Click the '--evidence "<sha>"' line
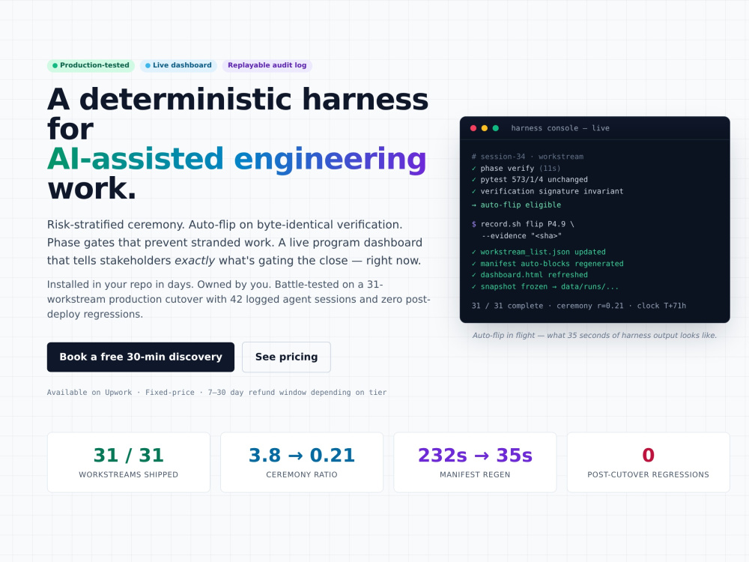Viewport: 749px width, 562px height. tap(521, 235)
